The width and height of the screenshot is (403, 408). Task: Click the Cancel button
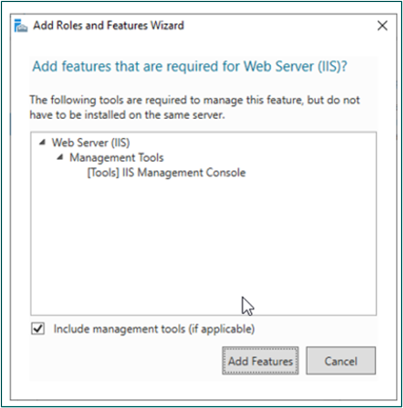[340, 361]
